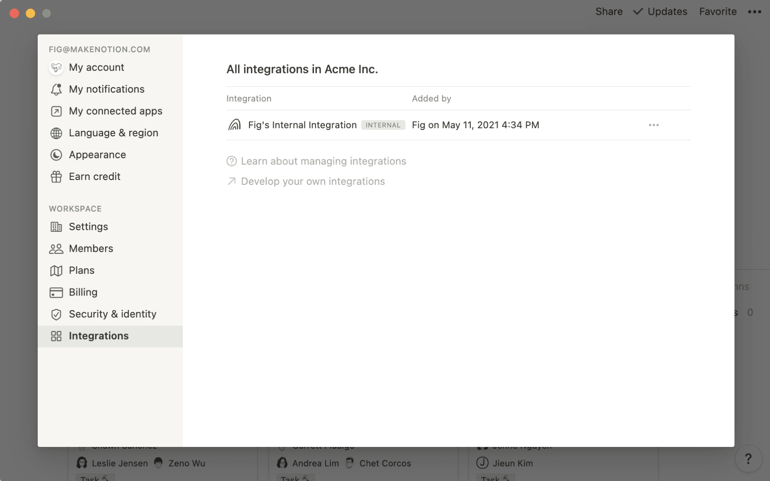
Task: Select the Share menu item
Action: pos(609,12)
